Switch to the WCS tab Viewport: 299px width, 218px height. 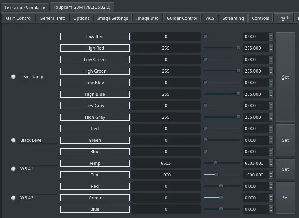tap(209, 18)
